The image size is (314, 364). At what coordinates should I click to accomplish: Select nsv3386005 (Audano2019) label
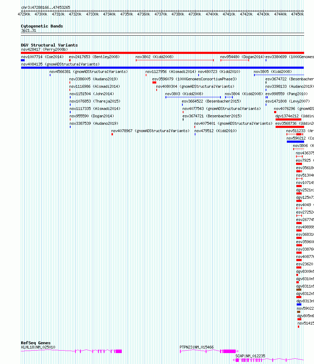tap(93, 79)
